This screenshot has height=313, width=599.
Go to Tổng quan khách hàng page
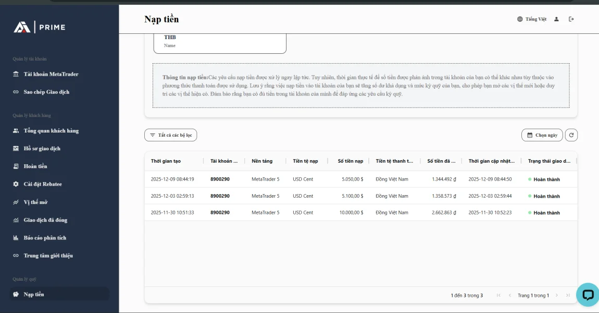[x=51, y=131]
